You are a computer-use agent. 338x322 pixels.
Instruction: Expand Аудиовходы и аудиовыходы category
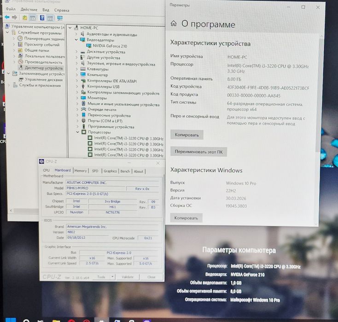tap(76, 34)
